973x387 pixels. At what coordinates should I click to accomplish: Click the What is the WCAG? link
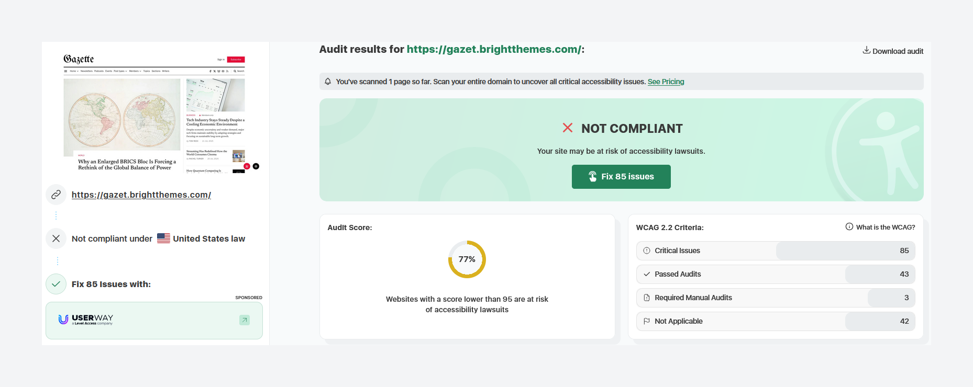(885, 227)
